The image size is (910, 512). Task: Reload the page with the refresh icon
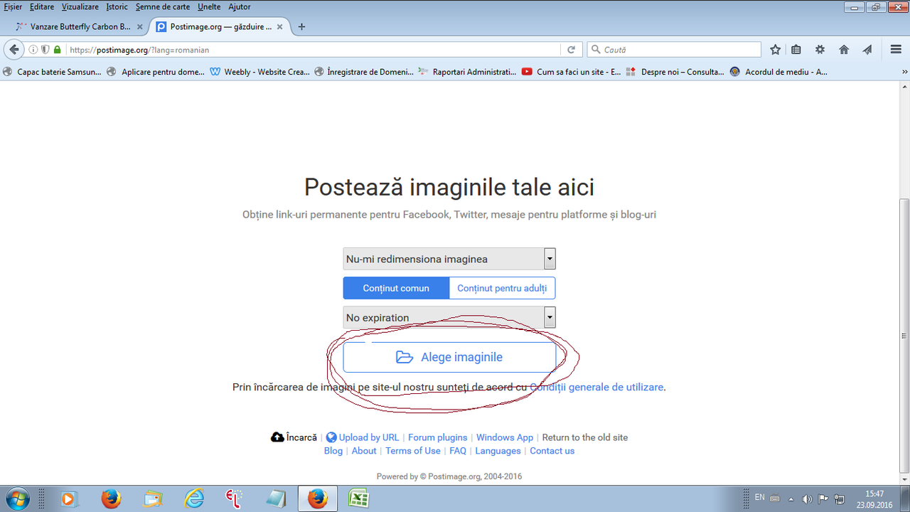tap(571, 50)
